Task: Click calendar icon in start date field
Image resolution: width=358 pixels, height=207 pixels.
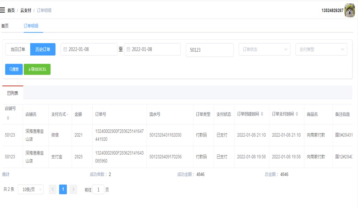Action: point(65,49)
